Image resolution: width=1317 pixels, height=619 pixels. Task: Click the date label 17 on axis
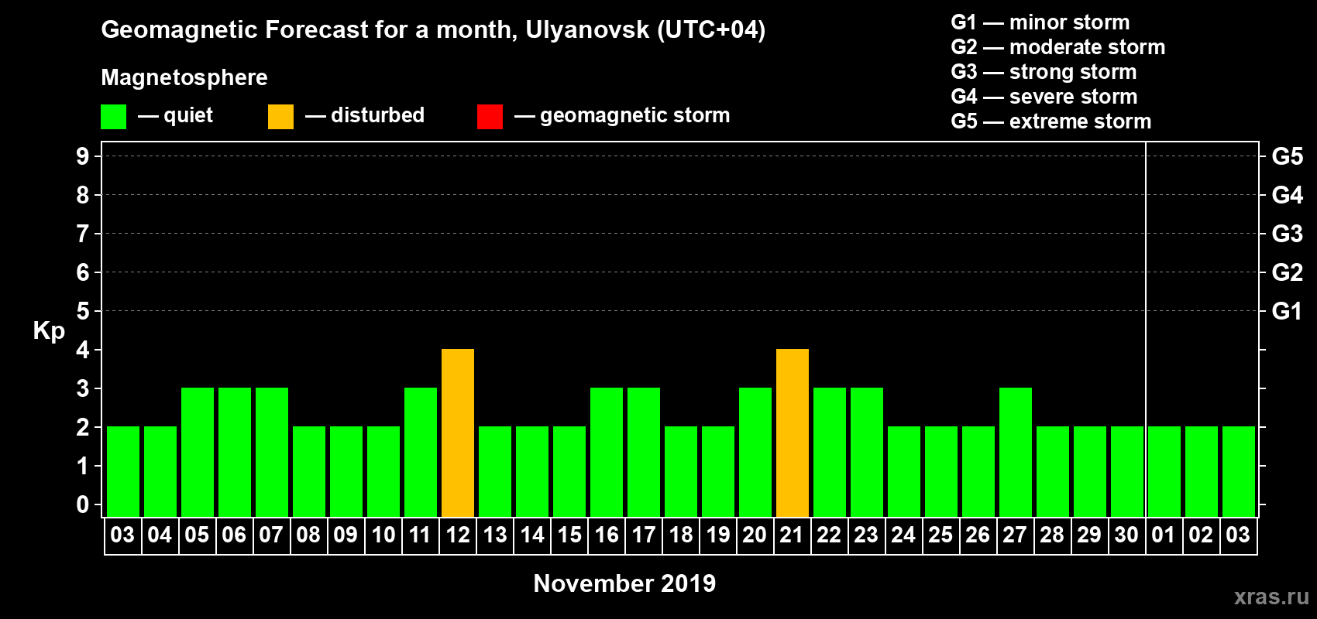643,535
